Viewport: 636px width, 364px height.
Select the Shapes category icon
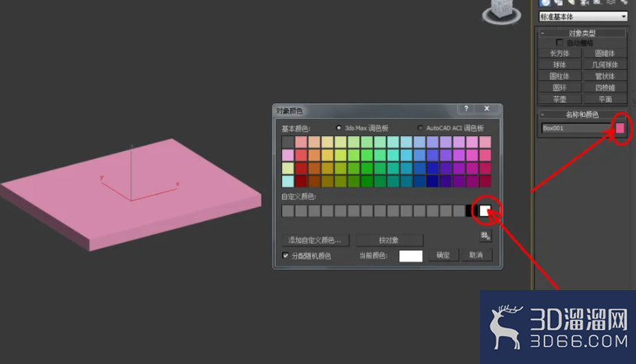click(559, 2)
